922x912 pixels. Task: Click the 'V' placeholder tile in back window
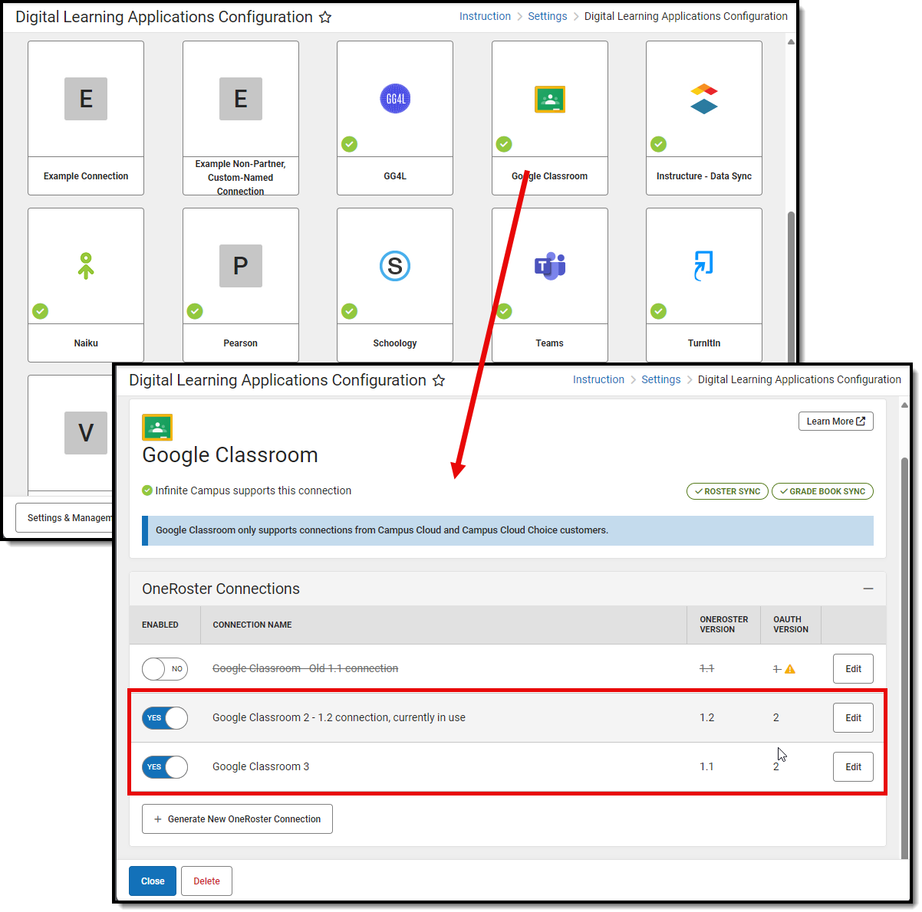(86, 433)
